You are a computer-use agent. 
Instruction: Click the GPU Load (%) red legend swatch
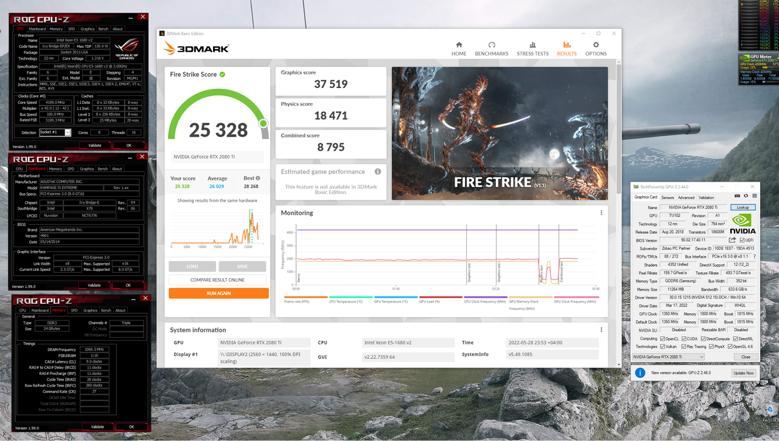(441, 297)
